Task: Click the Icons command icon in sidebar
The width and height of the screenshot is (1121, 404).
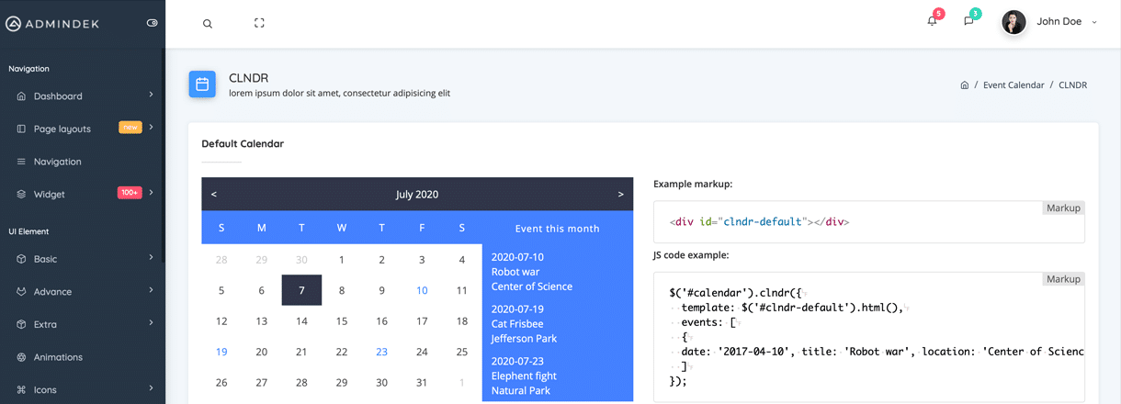Action: [21, 390]
